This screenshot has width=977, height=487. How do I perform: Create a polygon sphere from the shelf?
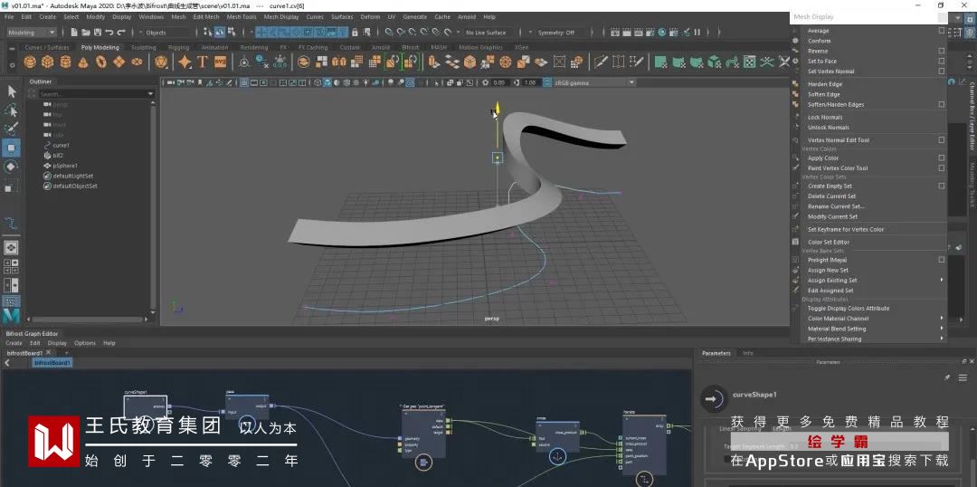pos(29,62)
